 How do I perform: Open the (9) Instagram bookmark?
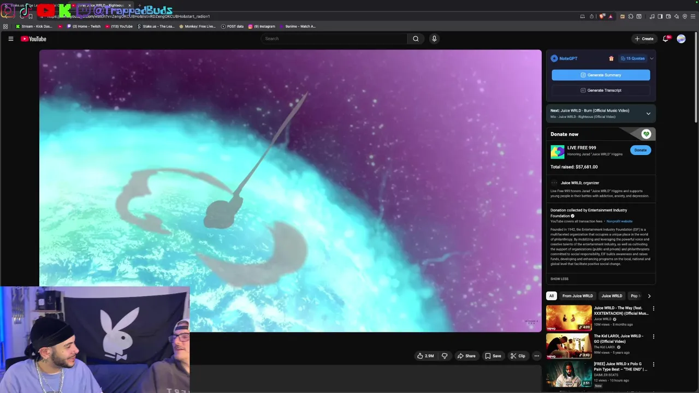pyautogui.click(x=262, y=26)
